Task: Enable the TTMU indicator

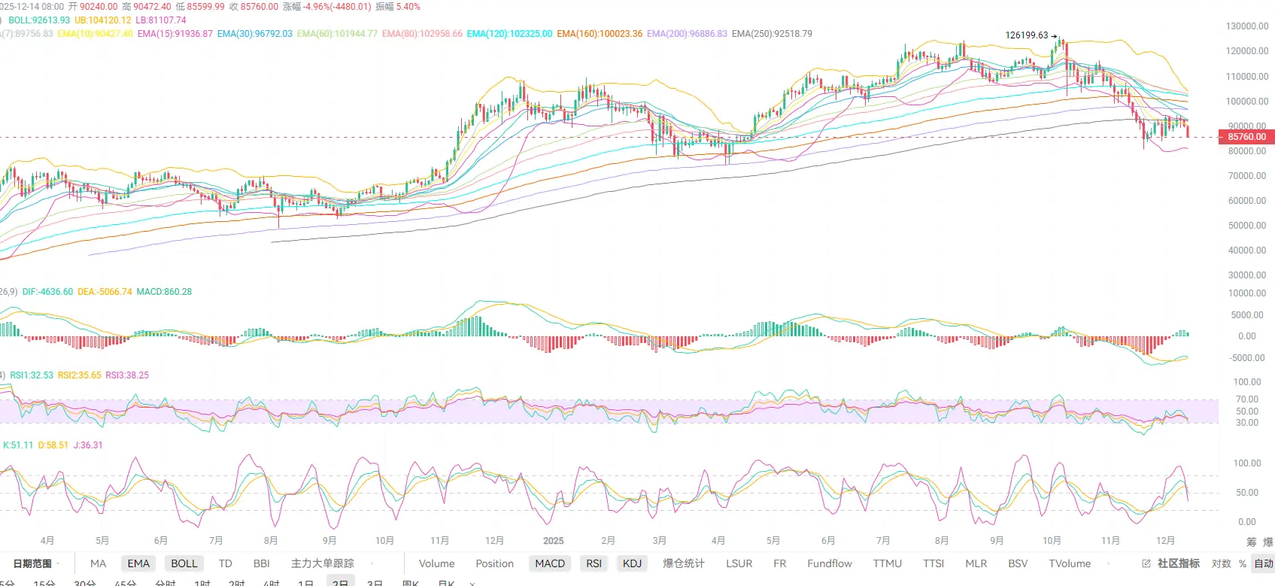Action: (x=888, y=563)
